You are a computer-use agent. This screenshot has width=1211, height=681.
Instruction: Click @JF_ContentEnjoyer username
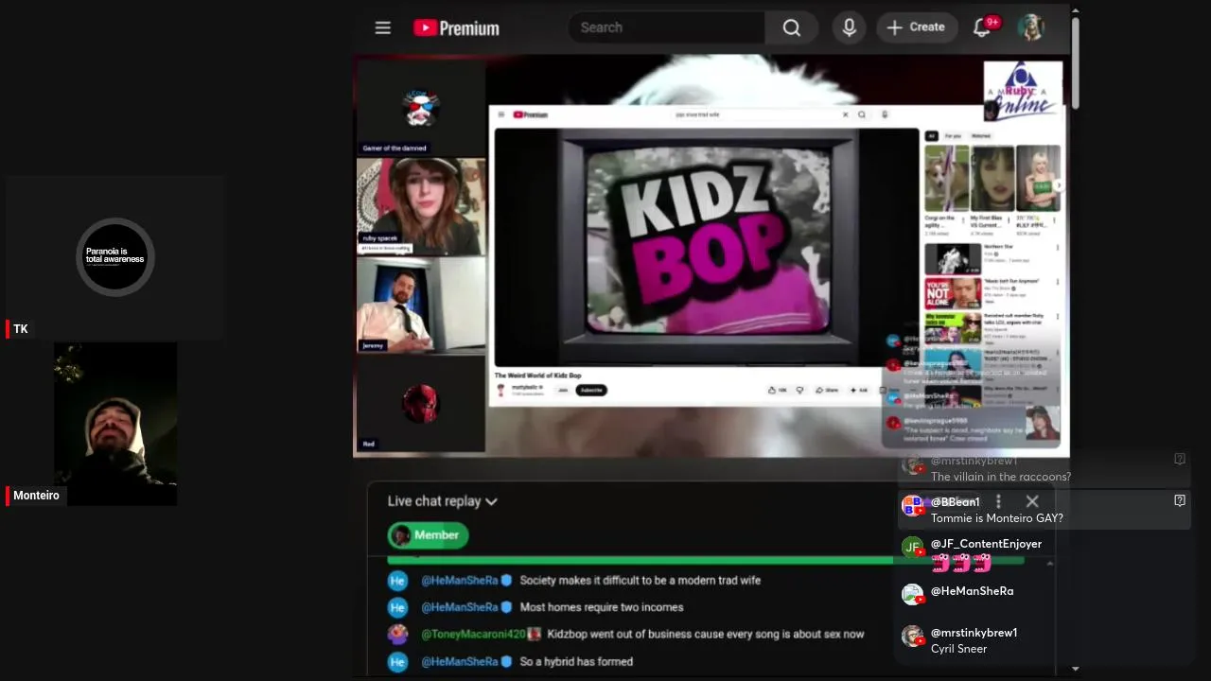click(x=986, y=544)
